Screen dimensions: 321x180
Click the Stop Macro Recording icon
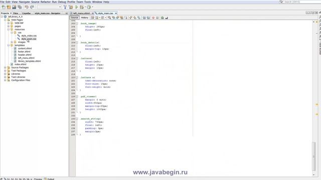coord(157,18)
